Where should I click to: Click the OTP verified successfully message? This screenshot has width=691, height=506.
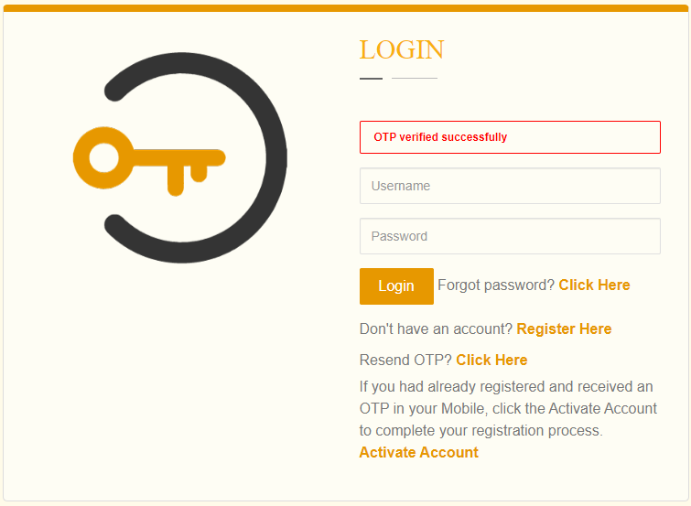[440, 137]
